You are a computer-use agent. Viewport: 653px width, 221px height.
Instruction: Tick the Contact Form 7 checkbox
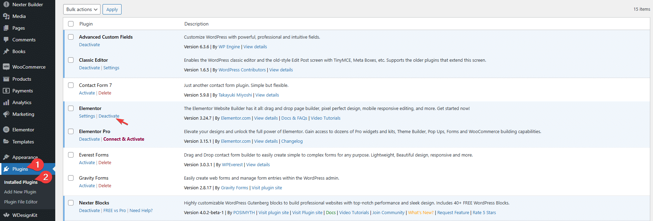click(x=71, y=85)
